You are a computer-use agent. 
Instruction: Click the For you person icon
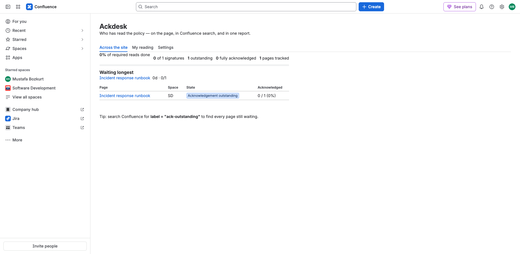click(x=8, y=21)
